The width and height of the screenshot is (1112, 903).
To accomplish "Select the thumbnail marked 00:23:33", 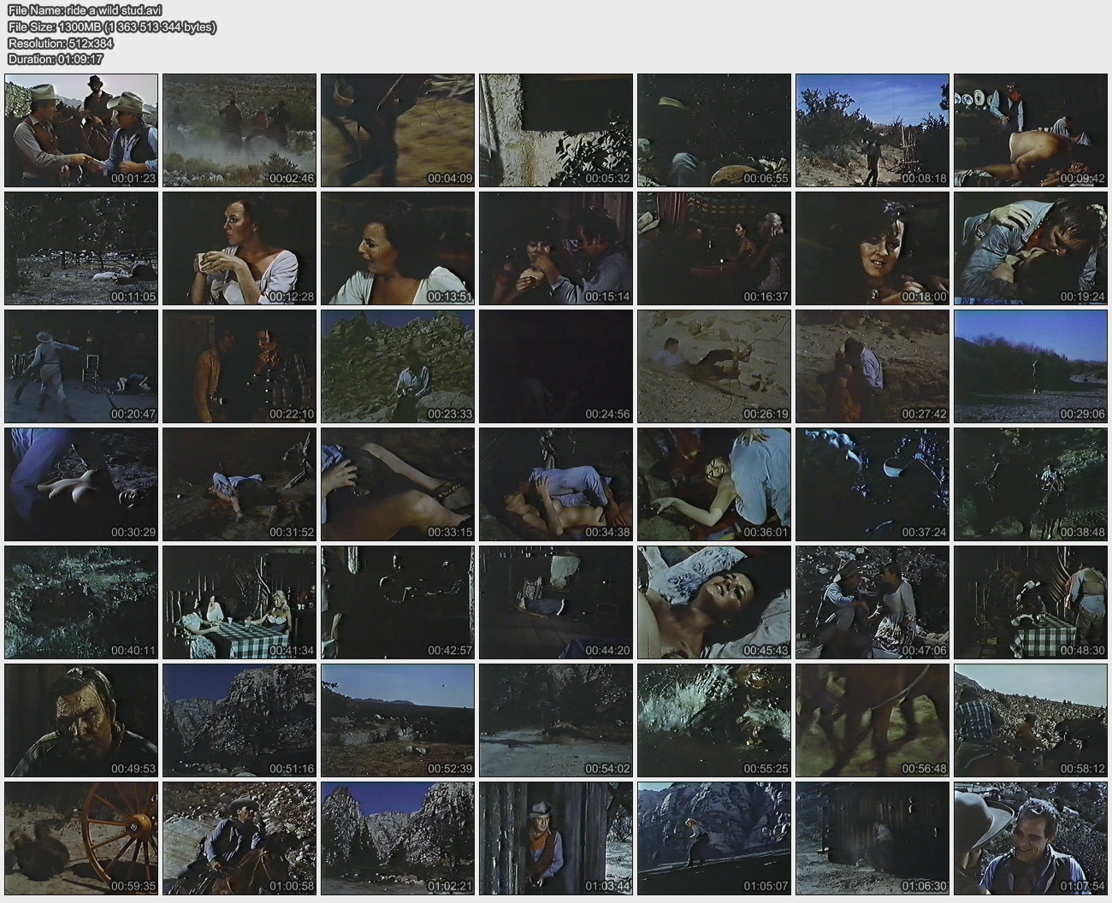I will 398,366.
